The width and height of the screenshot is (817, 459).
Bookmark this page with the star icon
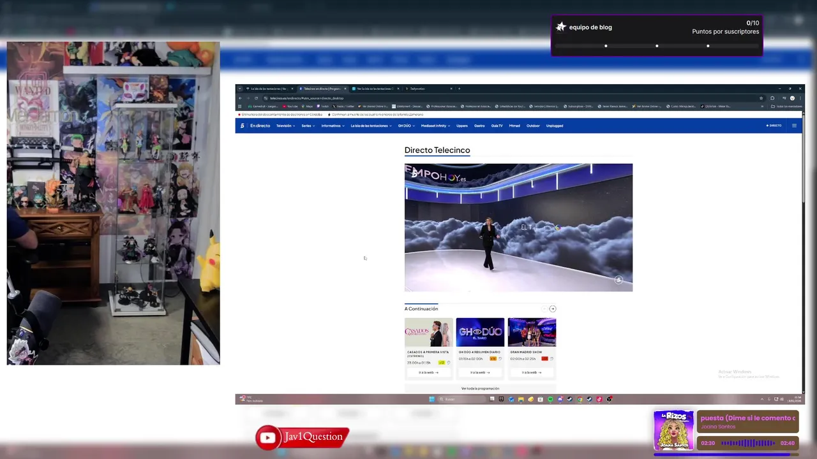pyautogui.click(x=761, y=98)
